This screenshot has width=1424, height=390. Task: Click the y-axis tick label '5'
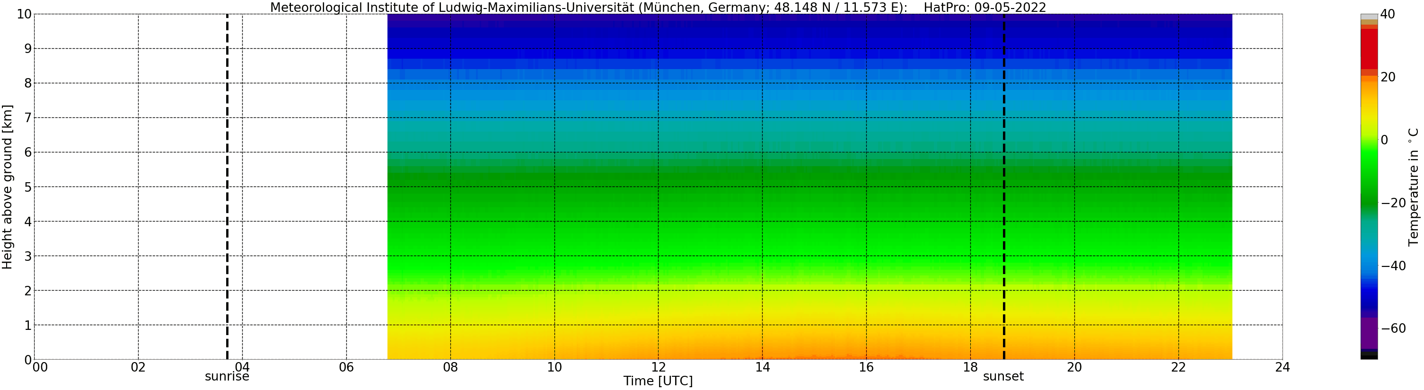click(27, 187)
